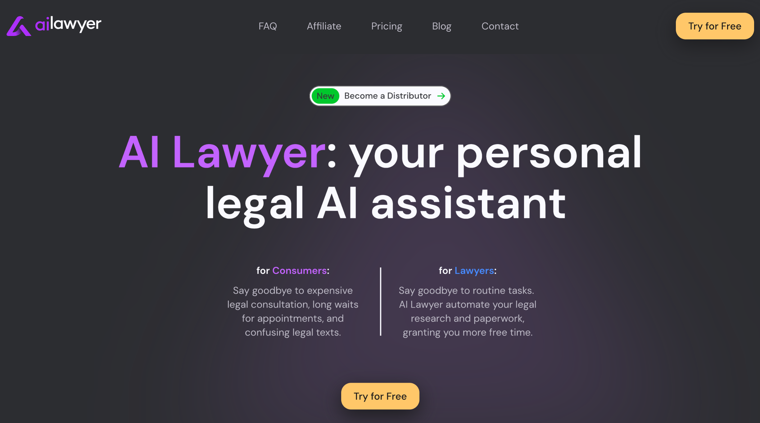Click the Affiliate navigation link
The image size is (760, 423).
point(324,25)
